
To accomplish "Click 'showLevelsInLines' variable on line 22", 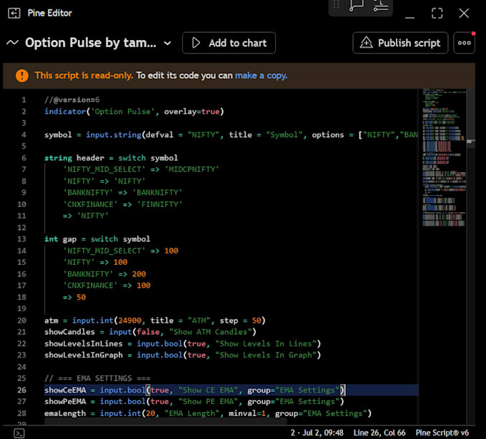I will 84,343.
